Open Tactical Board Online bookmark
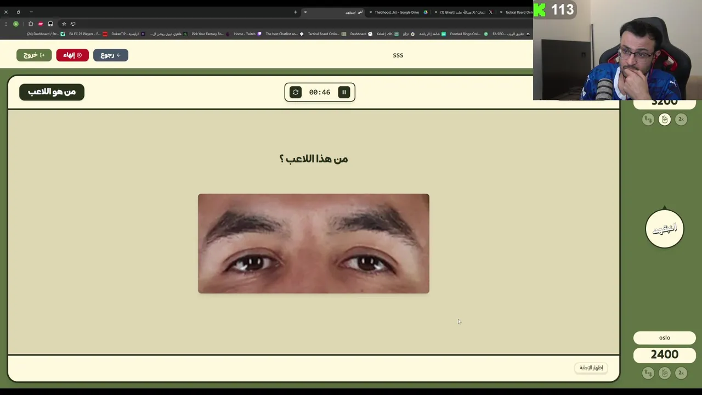The height and width of the screenshot is (395, 702). (x=326, y=34)
